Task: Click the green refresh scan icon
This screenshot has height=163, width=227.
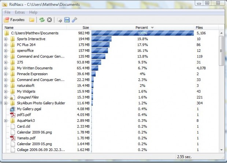Action: pyautogui.click(x=42, y=20)
